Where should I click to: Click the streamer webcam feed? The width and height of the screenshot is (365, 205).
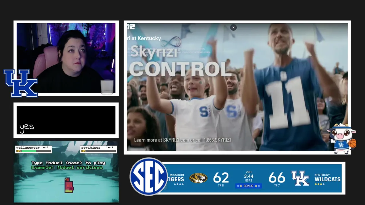click(x=66, y=58)
